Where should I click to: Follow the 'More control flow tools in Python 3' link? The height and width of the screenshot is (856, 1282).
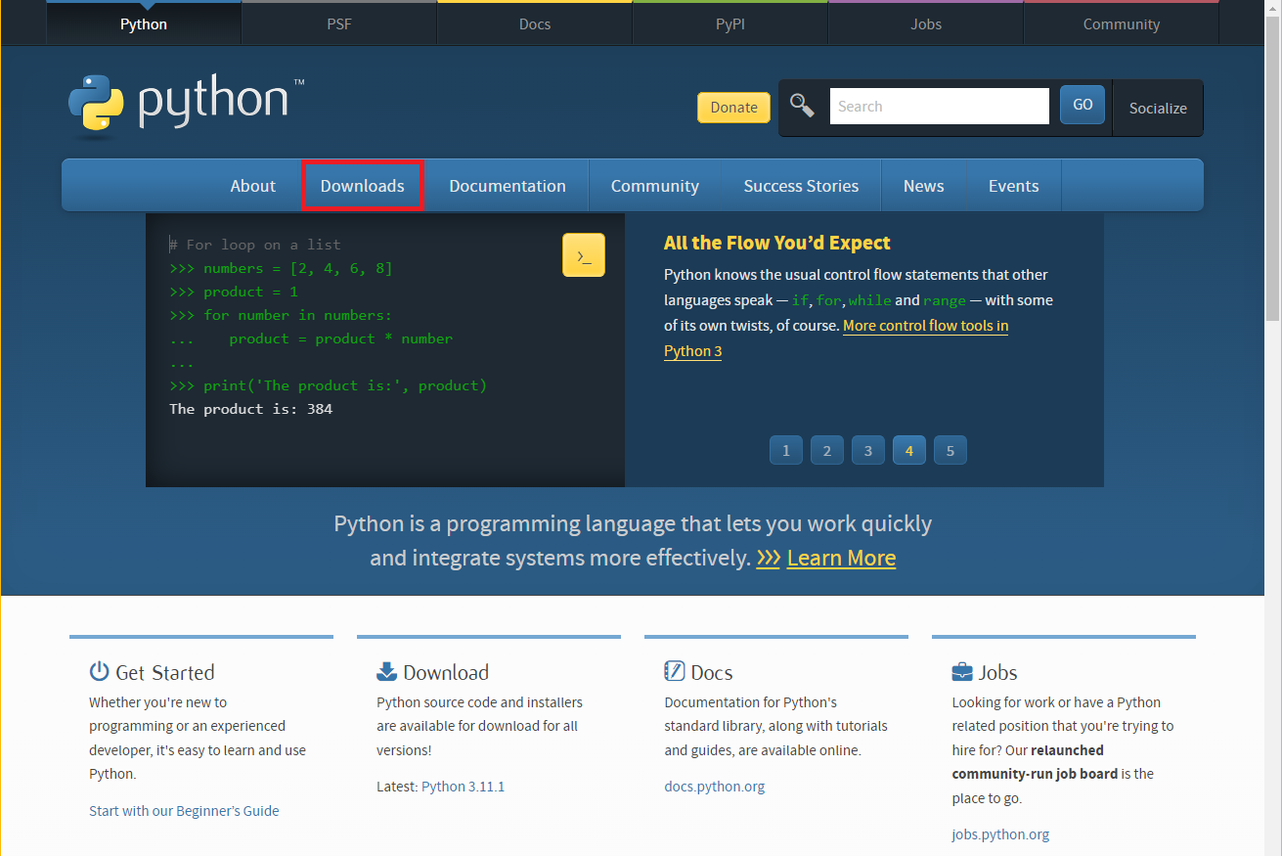tap(925, 326)
